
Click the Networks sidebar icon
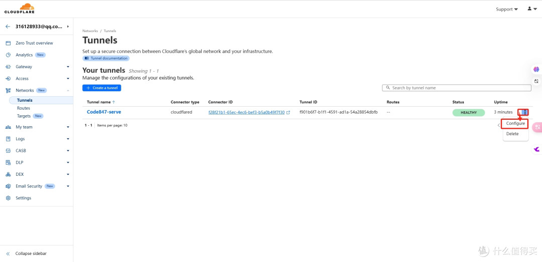[9, 91]
